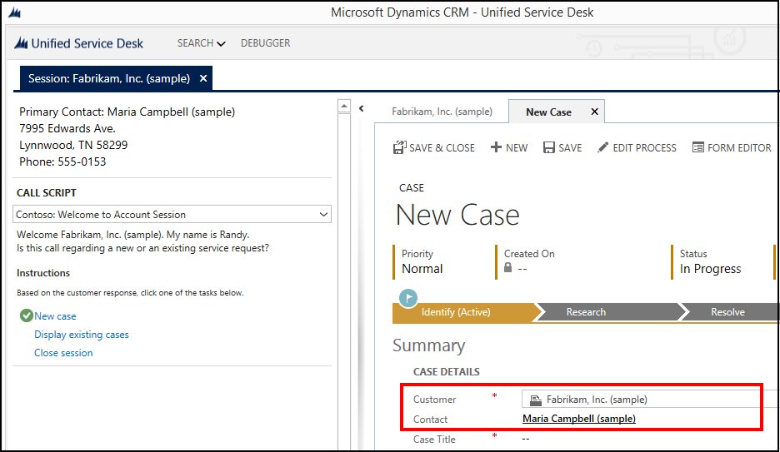The height and width of the screenshot is (452, 780).
Task: Click the Edit Process pencil icon
Action: [x=603, y=147]
